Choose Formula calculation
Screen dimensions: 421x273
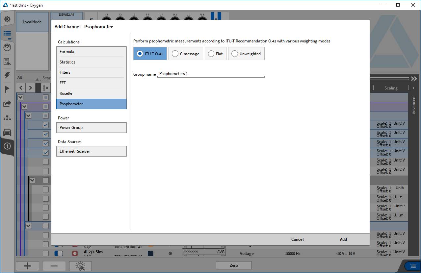point(92,52)
